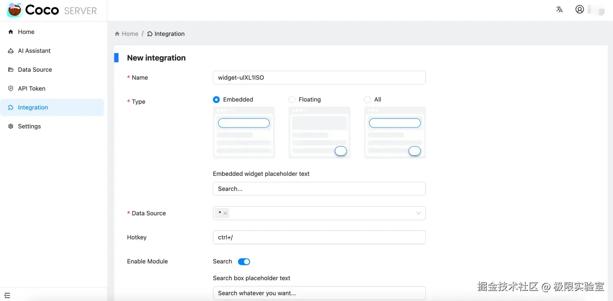Open the language translation icon
The width and height of the screenshot is (613, 301).
(x=559, y=9)
